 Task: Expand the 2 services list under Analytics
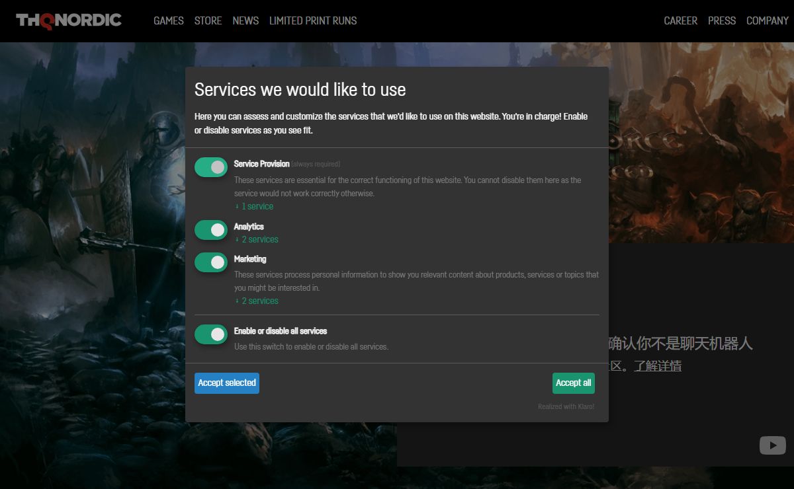257,239
